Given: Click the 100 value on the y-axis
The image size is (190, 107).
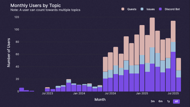Looking at the screenshot, I should coord(17,30).
